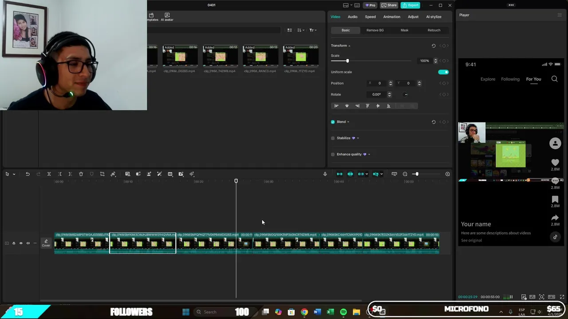
Task: Click the HD enhance quality toolbar icon
Action: tap(170, 174)
